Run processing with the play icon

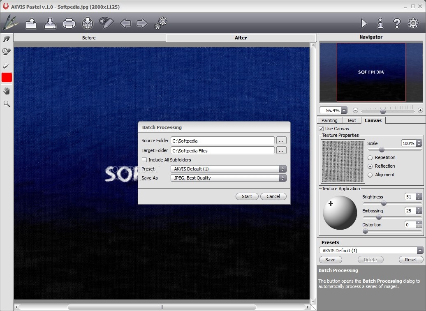[x=364, y=23]
